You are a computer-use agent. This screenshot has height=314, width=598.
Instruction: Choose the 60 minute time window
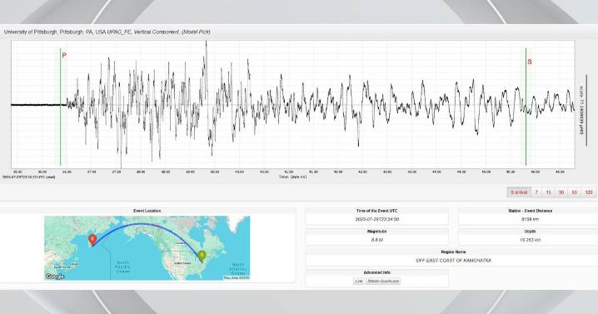pos(575,192)
